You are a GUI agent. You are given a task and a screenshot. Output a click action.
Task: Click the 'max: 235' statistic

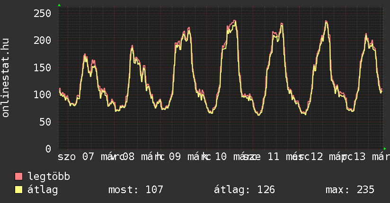point(350,190)
